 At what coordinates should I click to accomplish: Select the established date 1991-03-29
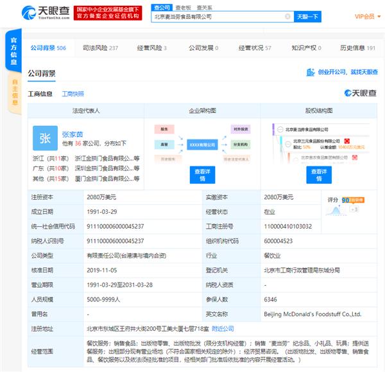[102, 211]
